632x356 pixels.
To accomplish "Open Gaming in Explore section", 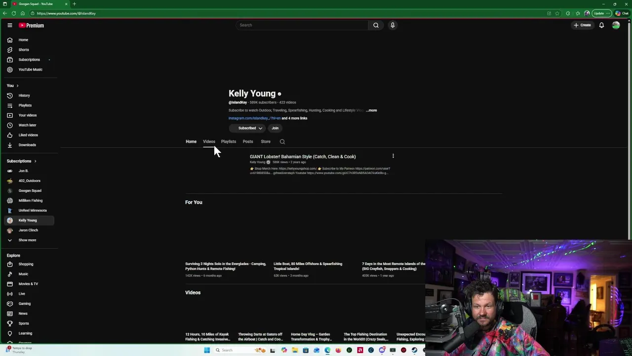I will (x=24, y=304).
